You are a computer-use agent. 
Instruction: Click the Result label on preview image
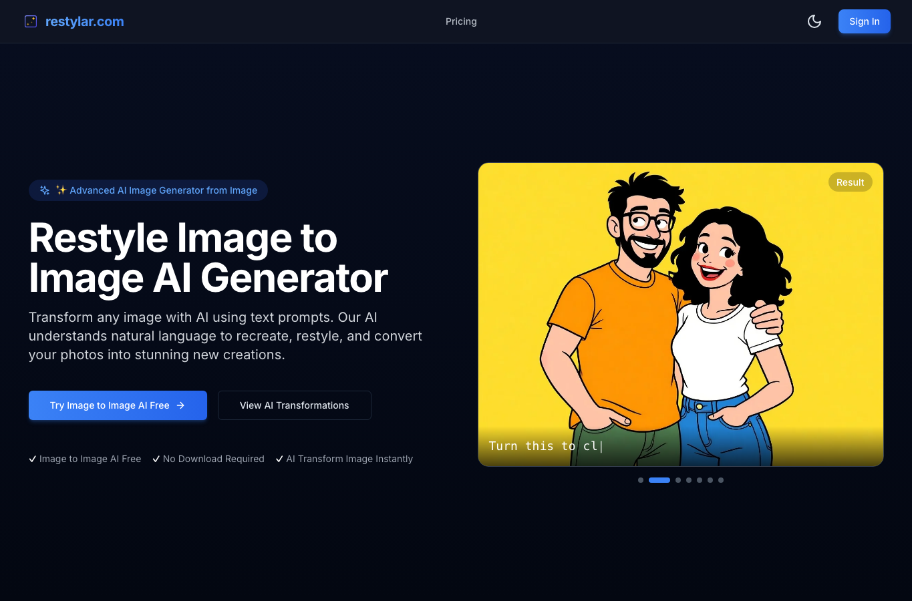coord(851,182)
